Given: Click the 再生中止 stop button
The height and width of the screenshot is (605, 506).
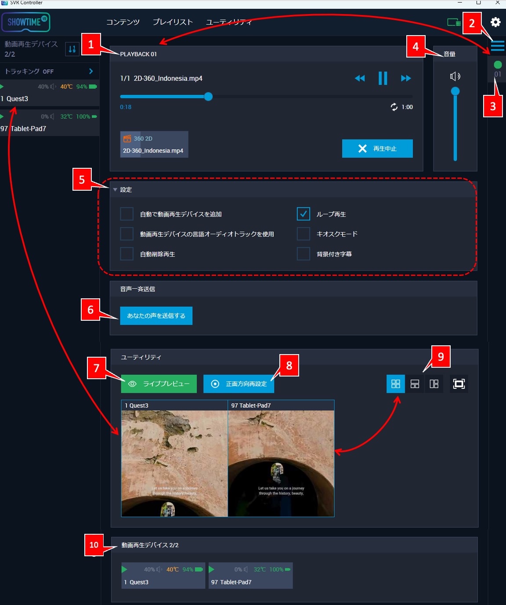Looking at the screenshot, I should coord(377,149).
